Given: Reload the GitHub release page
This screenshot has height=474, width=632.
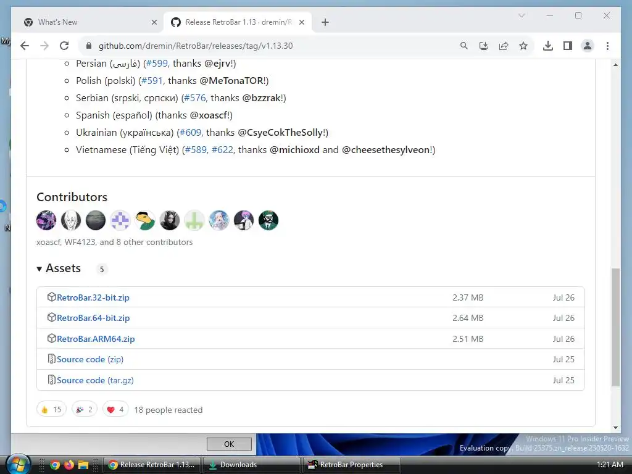Looking at the screenshot, I should click(64, 46).
